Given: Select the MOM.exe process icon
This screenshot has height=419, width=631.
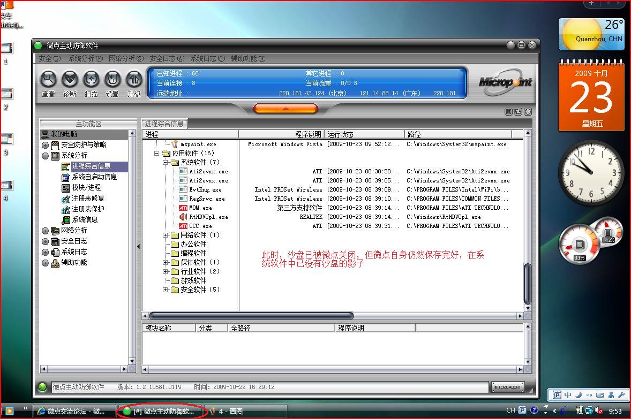Looking at the screenshot, I should 183,208.
